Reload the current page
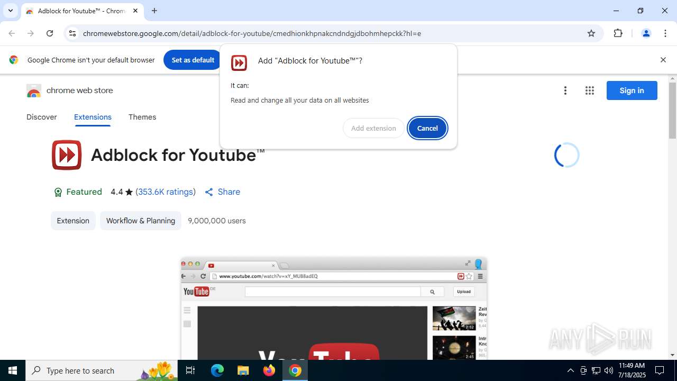Image resolution: width=677 pixels, height=381 pixels. (50, 33)
